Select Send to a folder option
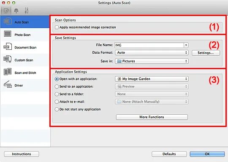 click(57, 94)
